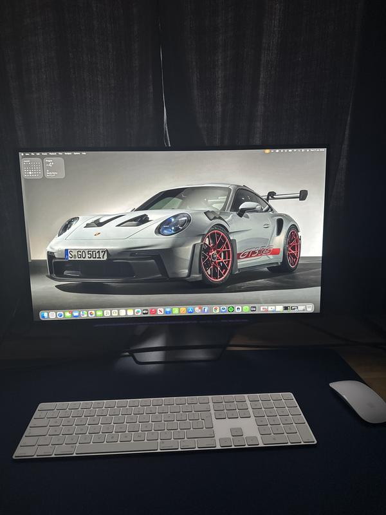Open Launchpad in the Dock
Image resolution: width=386 pixels, height=515 pixels.
(52, 315)
